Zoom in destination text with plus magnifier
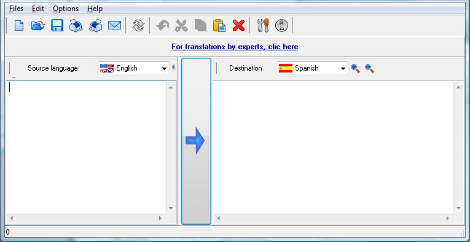The image size is (470, 242). click(x=355, y=69)
